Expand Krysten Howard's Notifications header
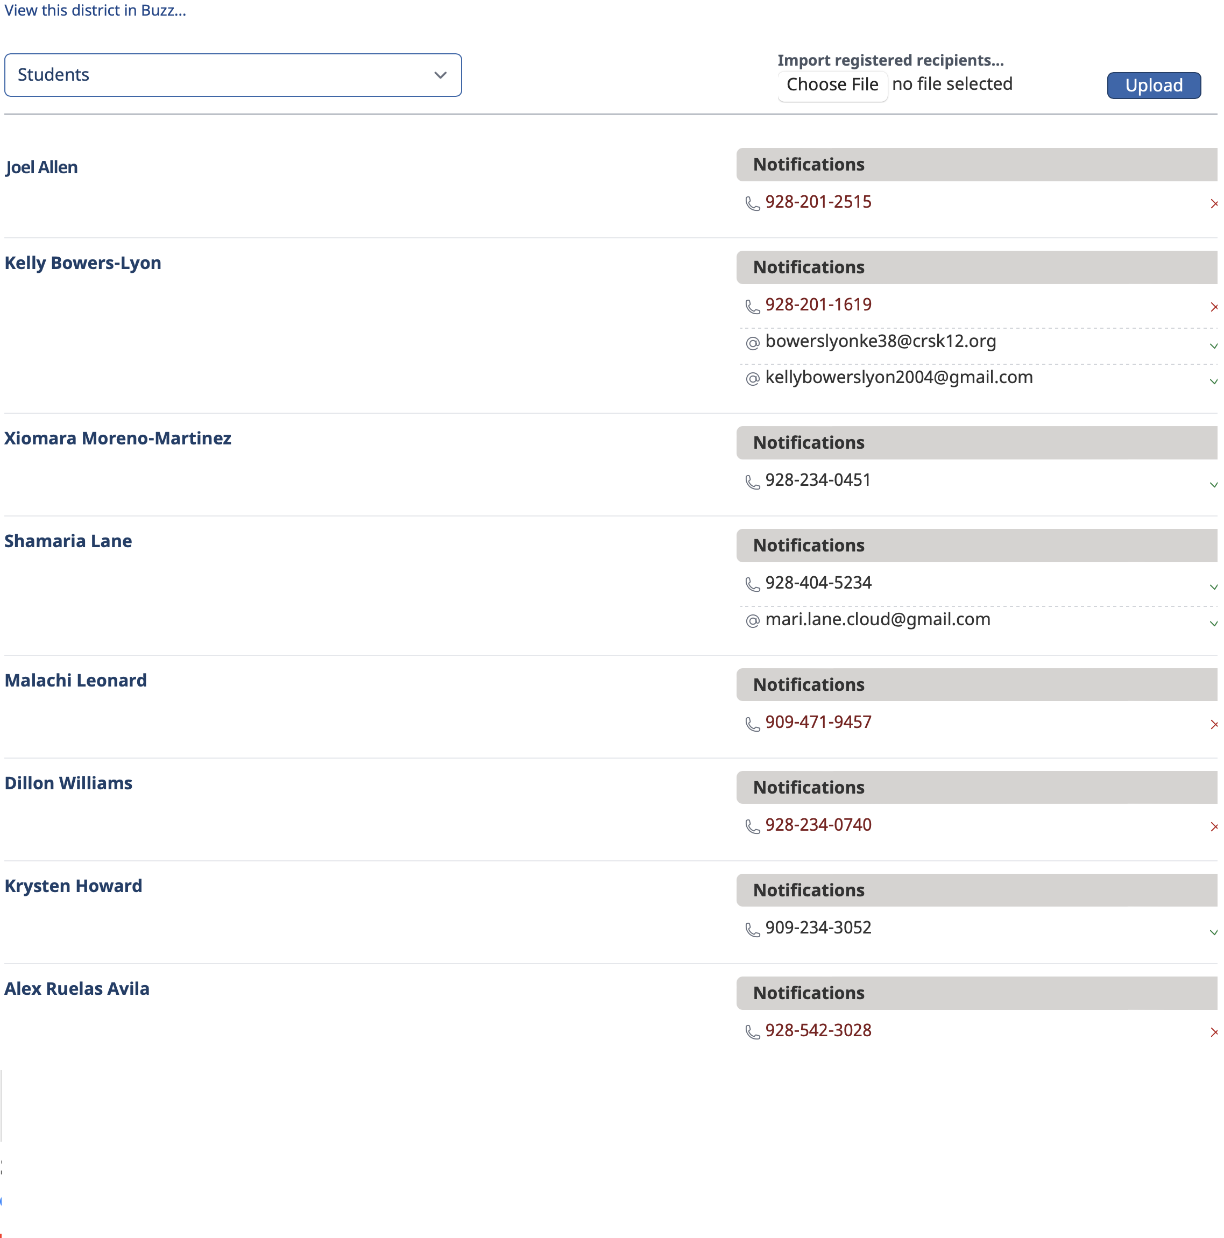 point(976,890)
